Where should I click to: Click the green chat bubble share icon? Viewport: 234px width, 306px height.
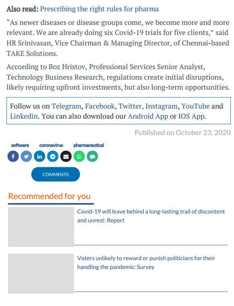(92, 156)
